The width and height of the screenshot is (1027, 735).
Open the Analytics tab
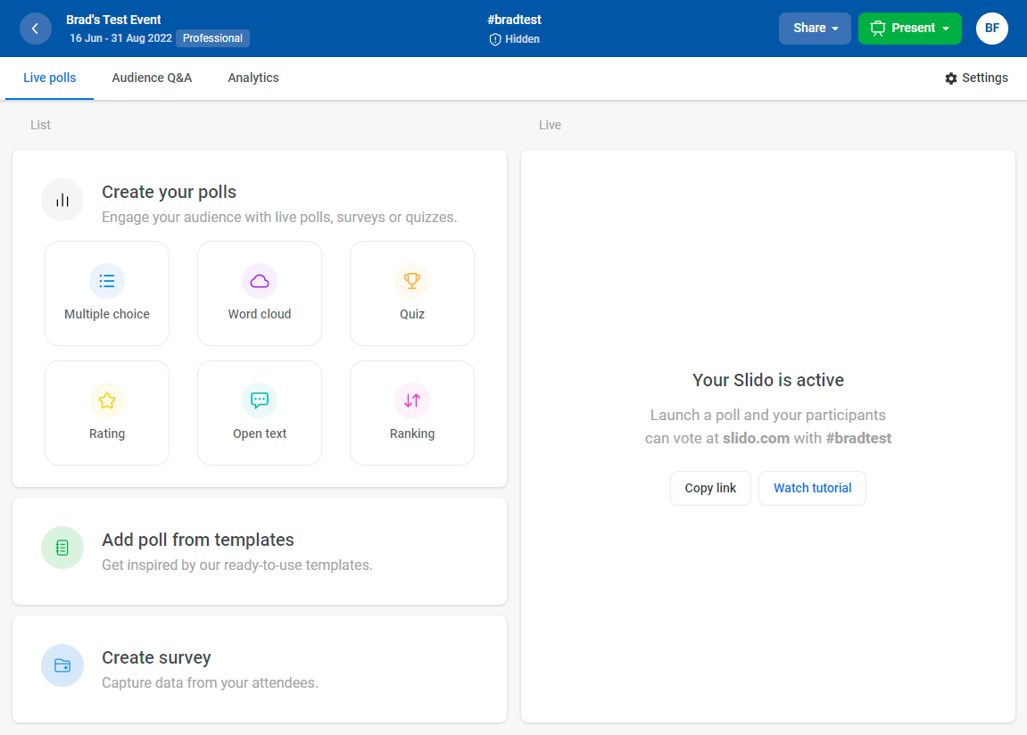pos(253,78)
